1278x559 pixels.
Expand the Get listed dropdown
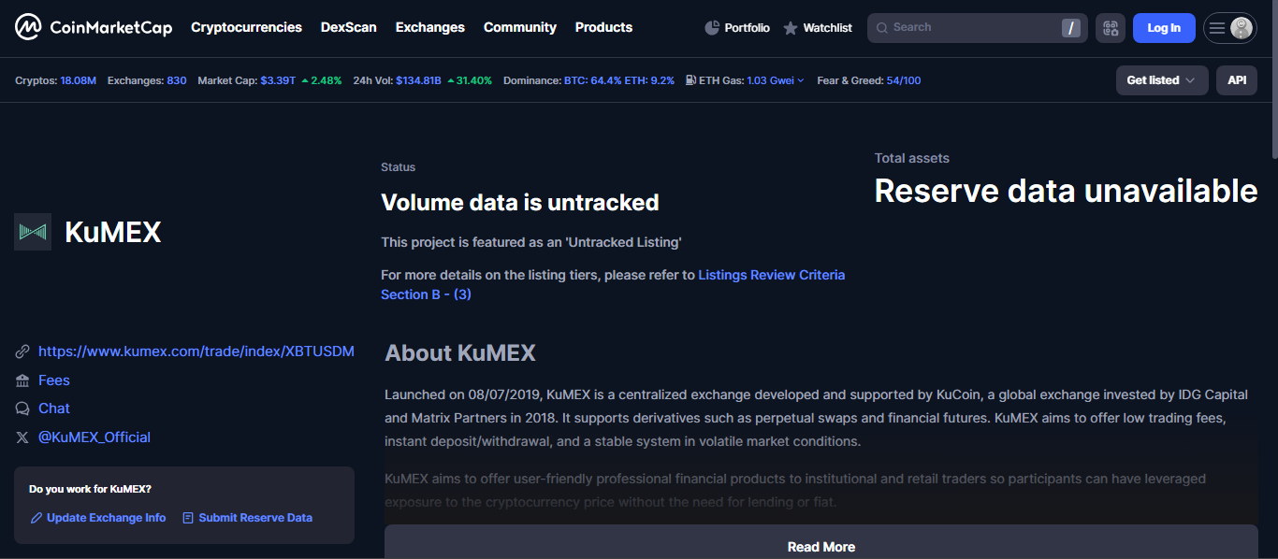(1162, 80)
